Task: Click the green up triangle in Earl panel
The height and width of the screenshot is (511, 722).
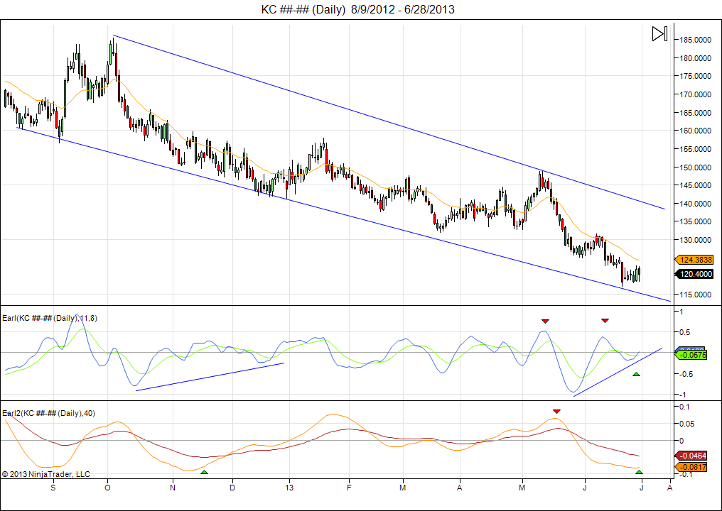Action: (x=637, y=374)
